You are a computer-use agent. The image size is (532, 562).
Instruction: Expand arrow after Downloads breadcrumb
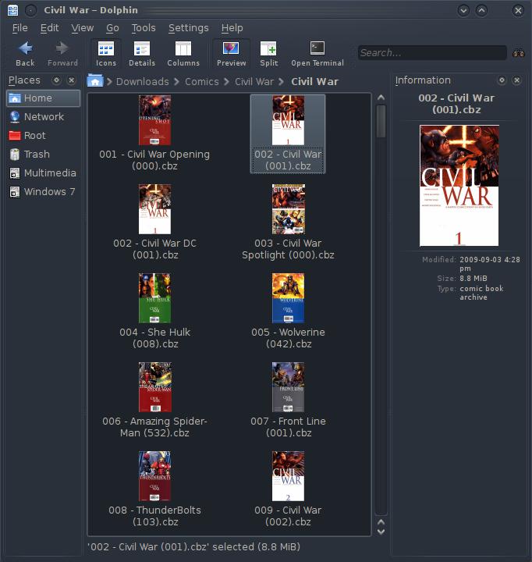(x=176, y=82)
